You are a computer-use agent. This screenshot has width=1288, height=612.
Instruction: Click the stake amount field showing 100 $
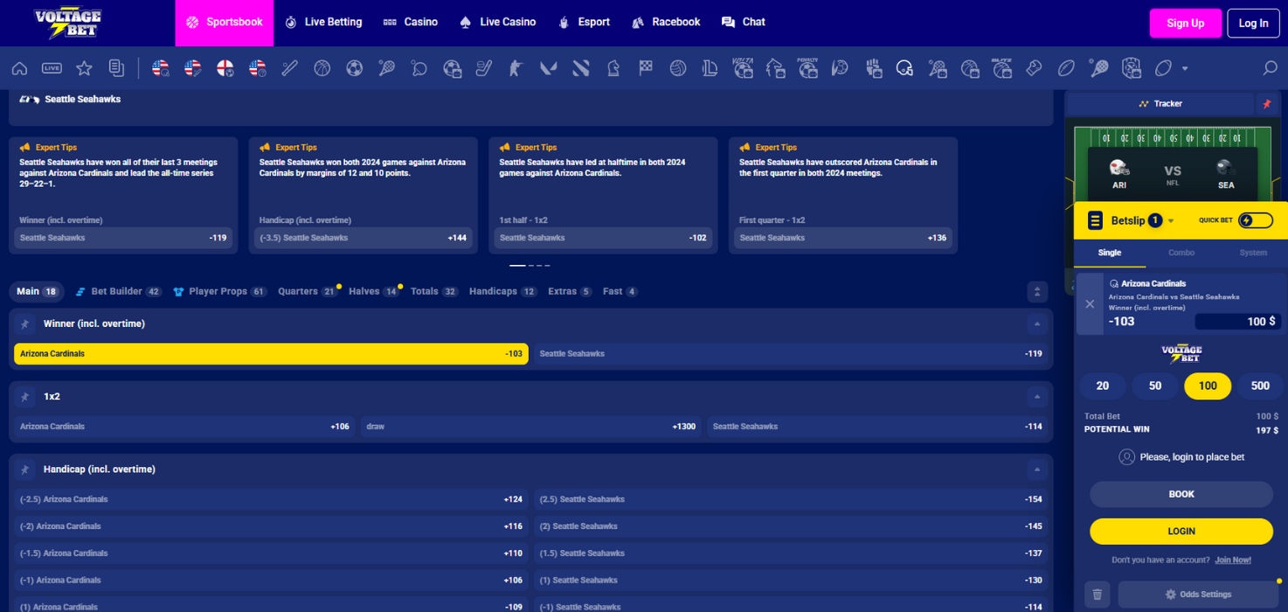[x=1238, y=322]
